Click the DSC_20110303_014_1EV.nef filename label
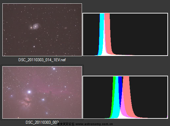170x126 pixels. 42,60
